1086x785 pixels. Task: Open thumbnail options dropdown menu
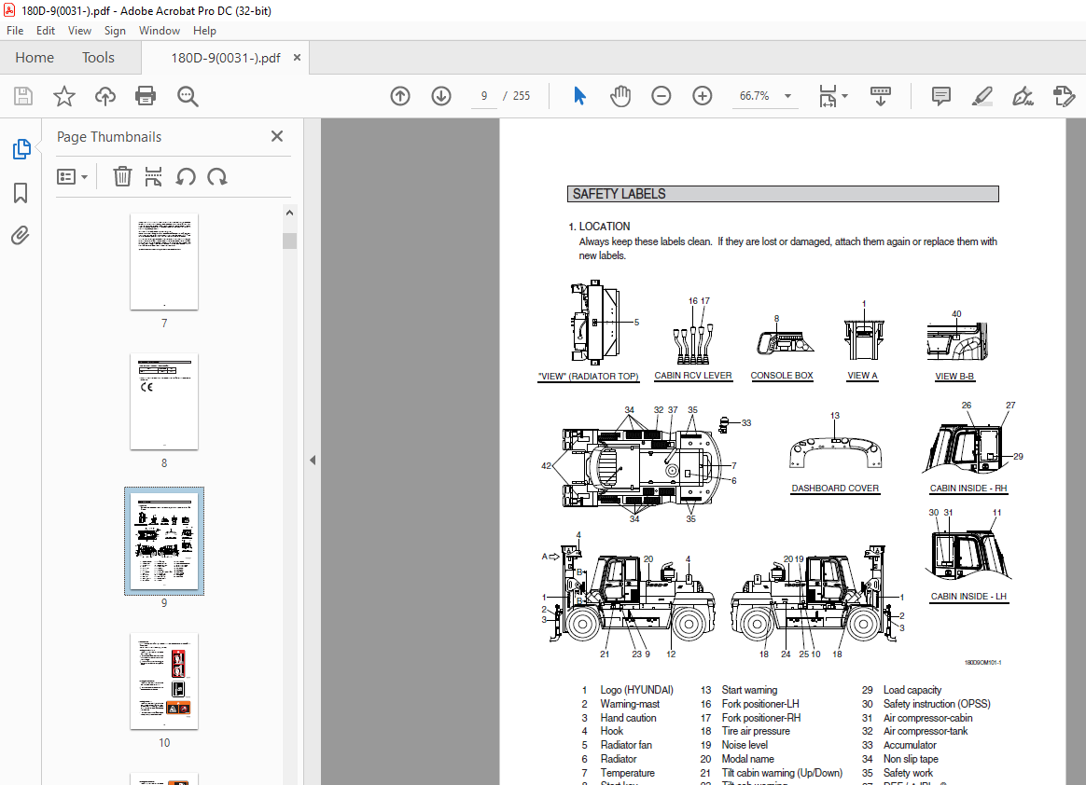72,177
